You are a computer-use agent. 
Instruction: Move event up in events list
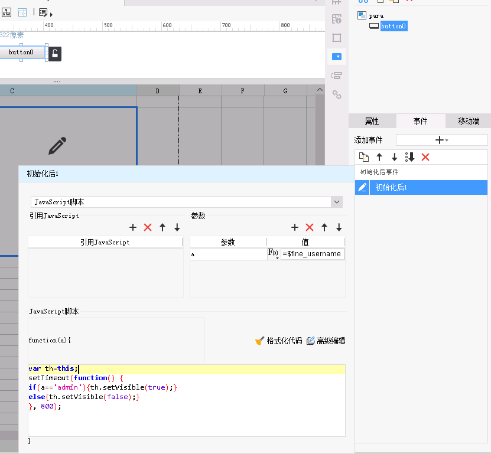(x=379, y=157)
